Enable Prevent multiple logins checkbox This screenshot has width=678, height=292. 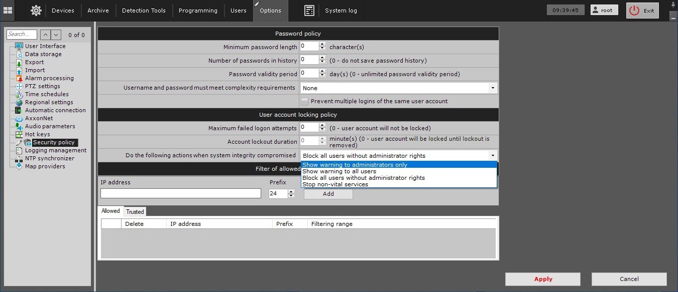click(304, 101)
